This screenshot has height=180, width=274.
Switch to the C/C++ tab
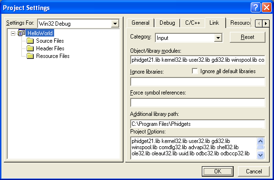(193, 23)
